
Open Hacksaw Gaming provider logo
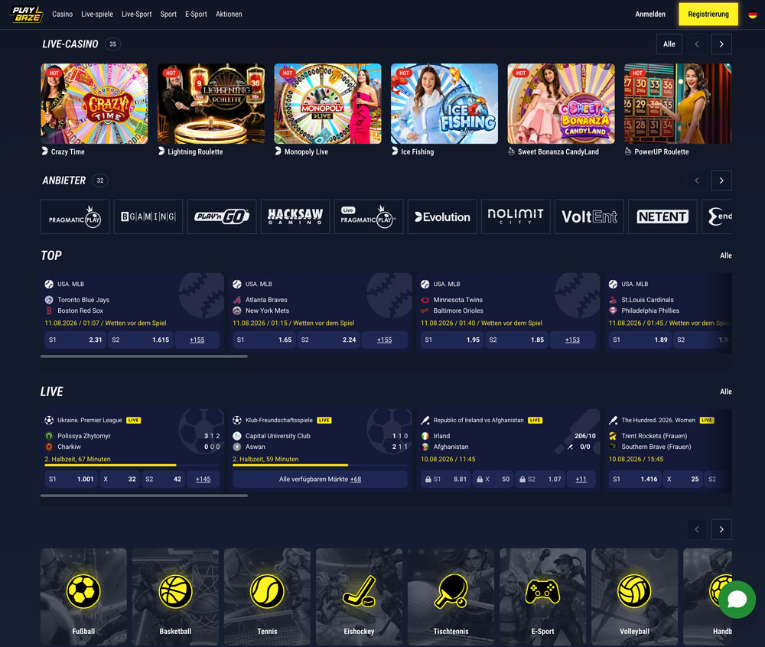pos(295,216)
